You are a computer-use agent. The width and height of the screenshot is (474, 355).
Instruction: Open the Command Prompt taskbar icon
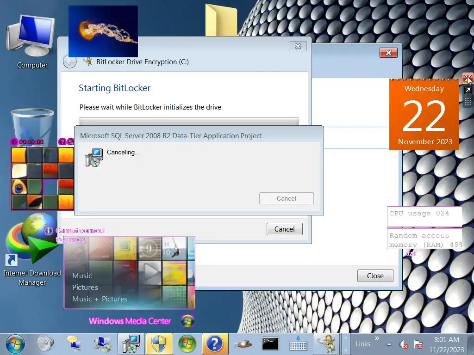pos(270,344)
